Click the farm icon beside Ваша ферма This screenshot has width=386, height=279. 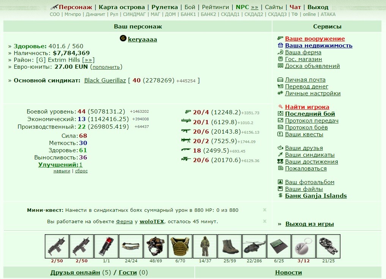280,52
